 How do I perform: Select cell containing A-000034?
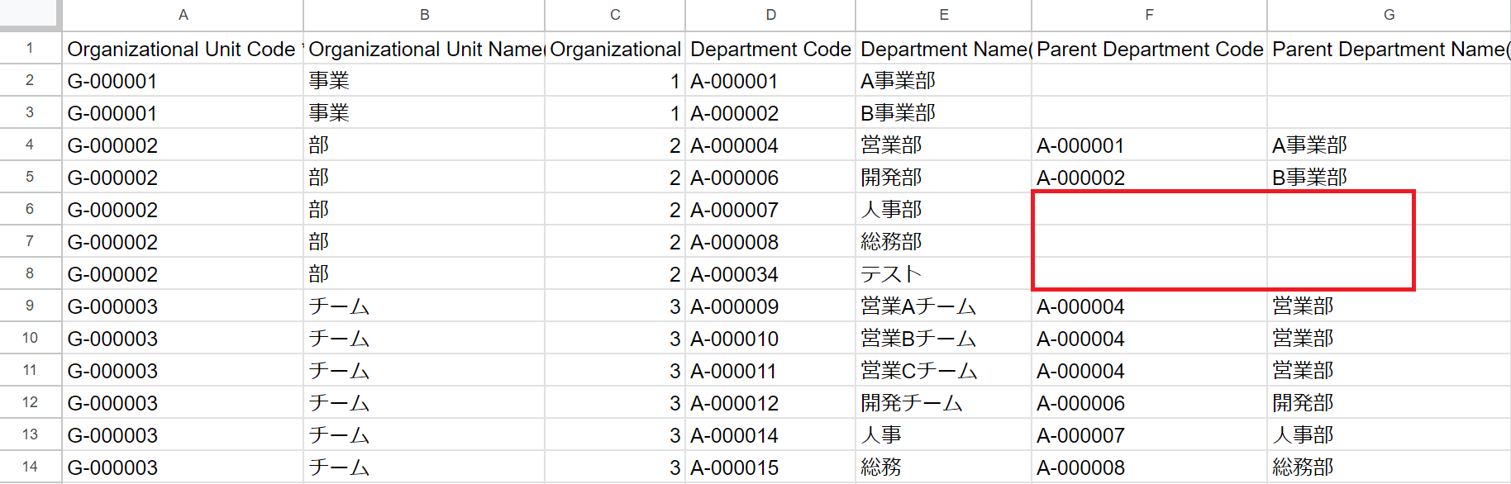(x=734, y=274)
